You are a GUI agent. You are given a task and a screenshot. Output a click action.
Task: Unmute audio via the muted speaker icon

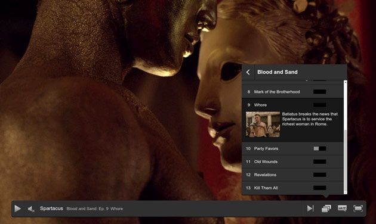31,209
